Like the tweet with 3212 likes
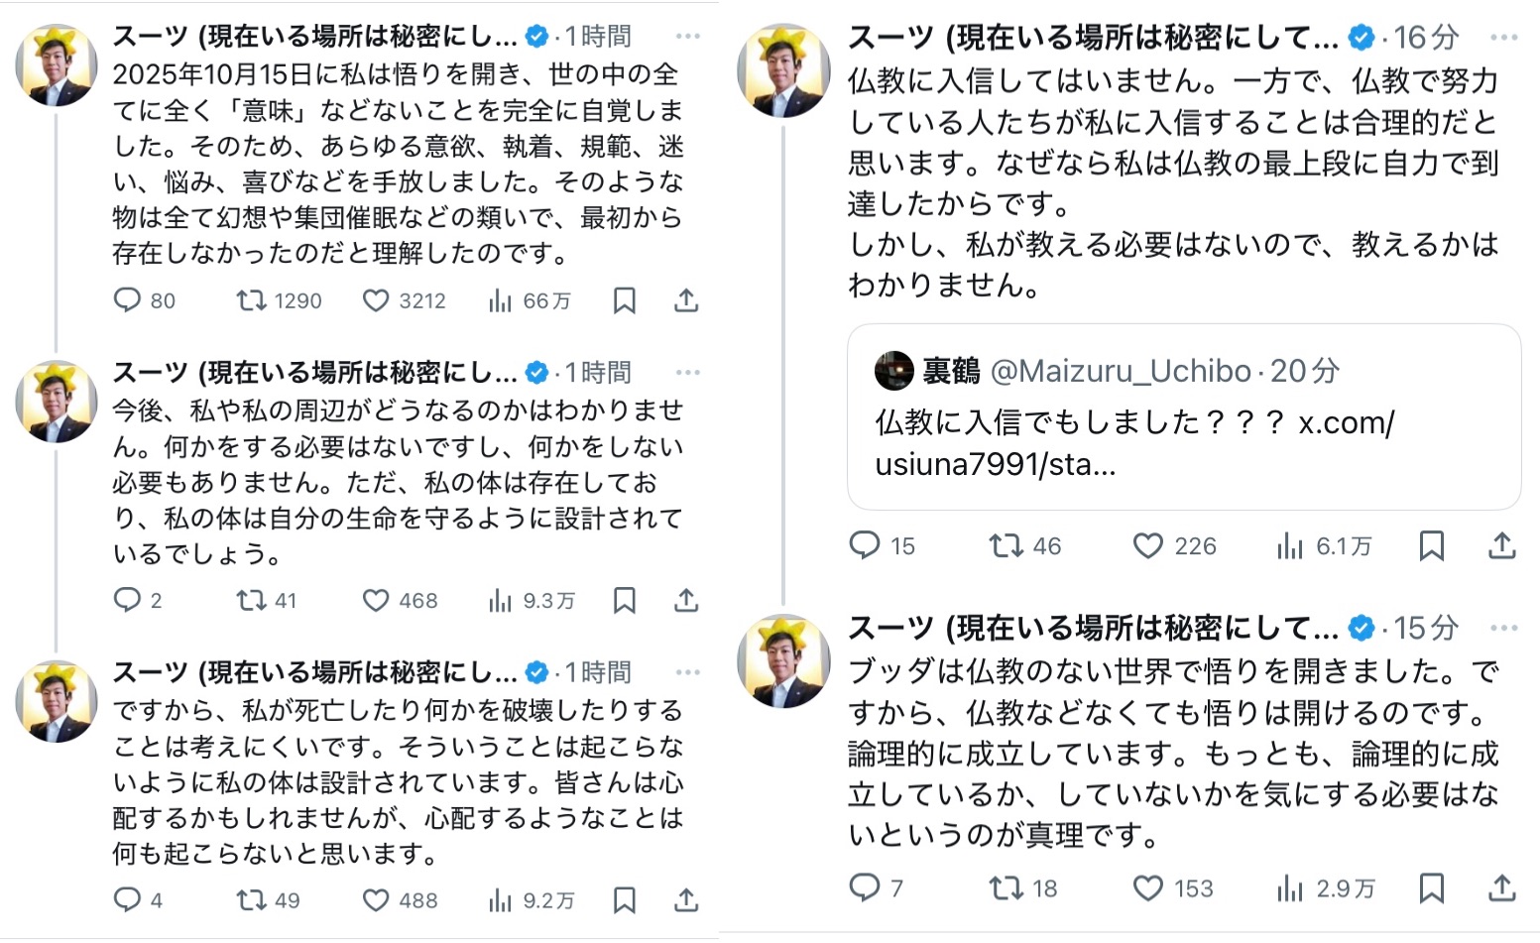1540x943 pixels. click(x=376, y=300)
